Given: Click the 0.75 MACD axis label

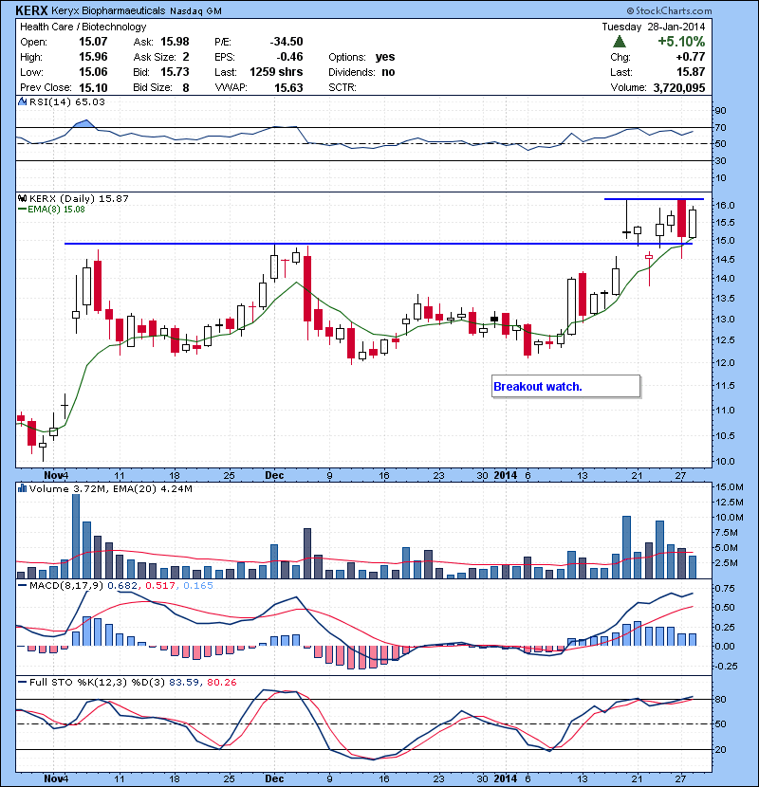Looking at the screenshot, I should 725,588.
